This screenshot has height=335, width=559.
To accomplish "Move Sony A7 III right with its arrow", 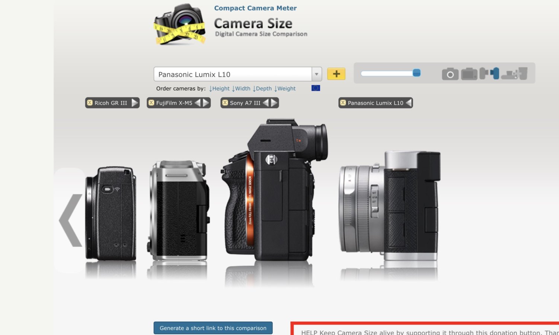I will click(274, 103).
